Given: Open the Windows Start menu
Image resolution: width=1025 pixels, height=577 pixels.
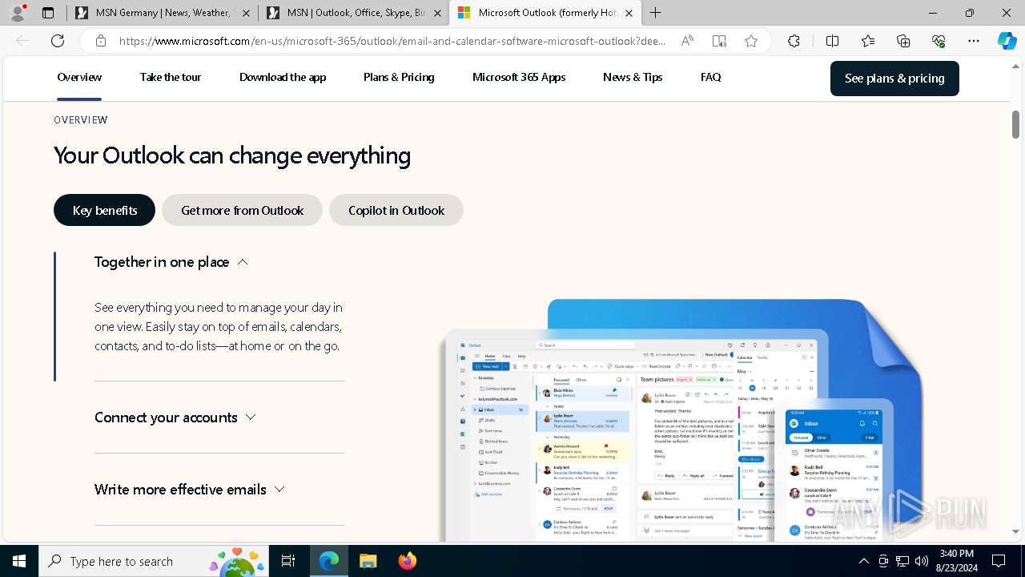Looking at the screenshot, I should point(19,561).
